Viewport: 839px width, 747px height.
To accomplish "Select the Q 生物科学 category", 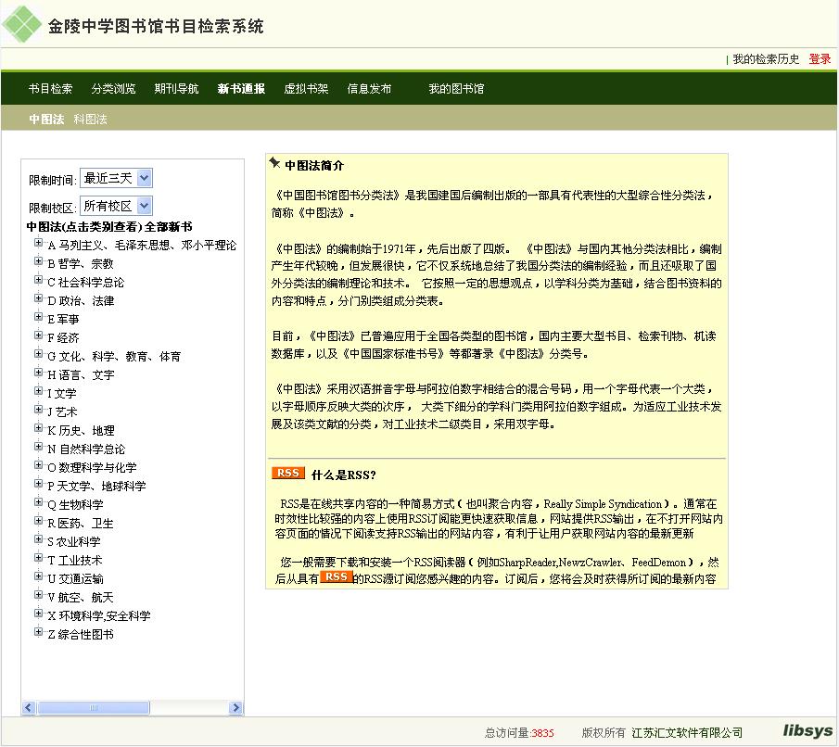I will (x=75, y=504).
